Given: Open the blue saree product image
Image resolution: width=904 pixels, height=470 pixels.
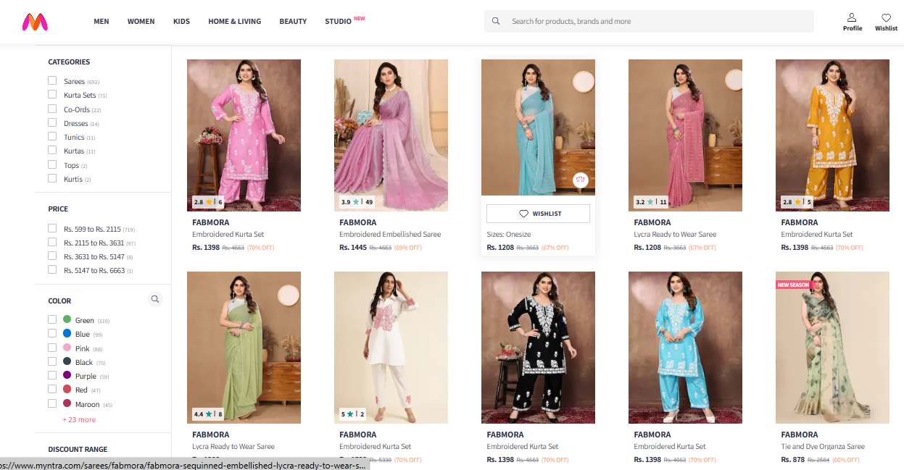Looking at the screenshot, I should pyautogui.click(x=538, y=127).
